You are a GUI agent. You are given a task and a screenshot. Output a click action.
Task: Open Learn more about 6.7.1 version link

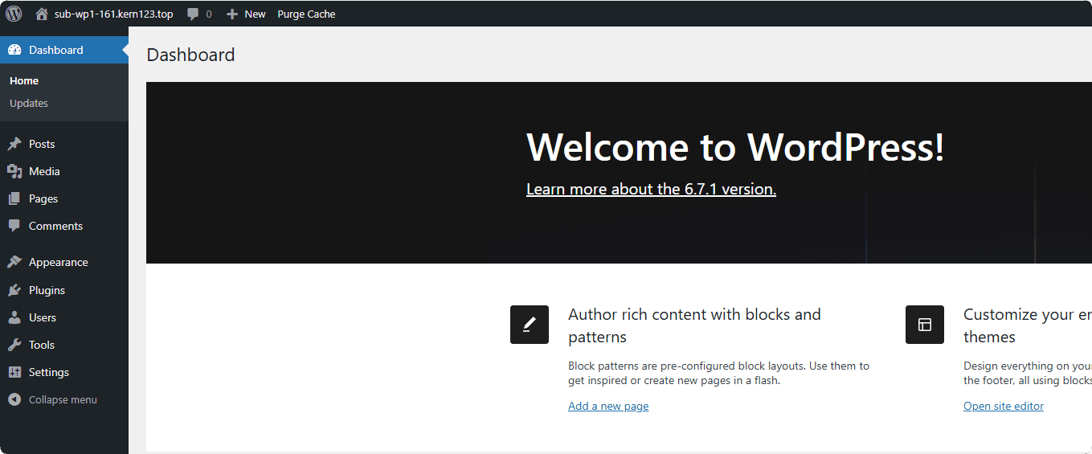click(651, 189)
